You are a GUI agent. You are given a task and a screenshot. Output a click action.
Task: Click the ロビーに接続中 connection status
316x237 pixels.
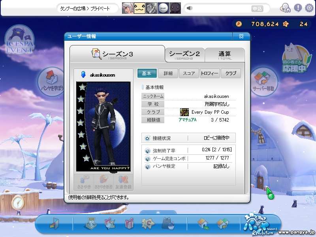click(216, 138)
